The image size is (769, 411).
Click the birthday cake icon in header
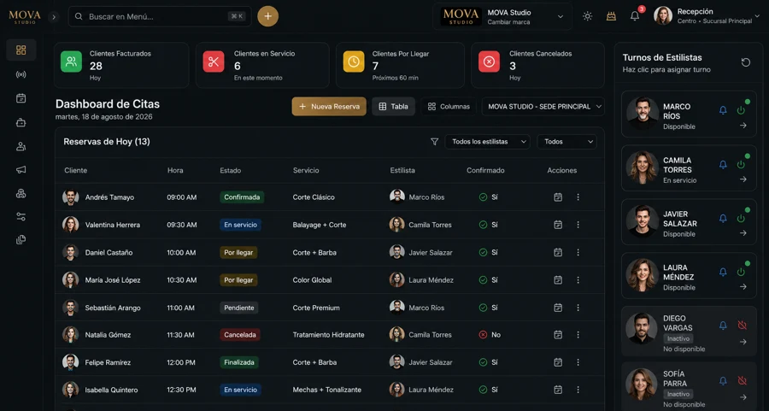tap(611, 16)
